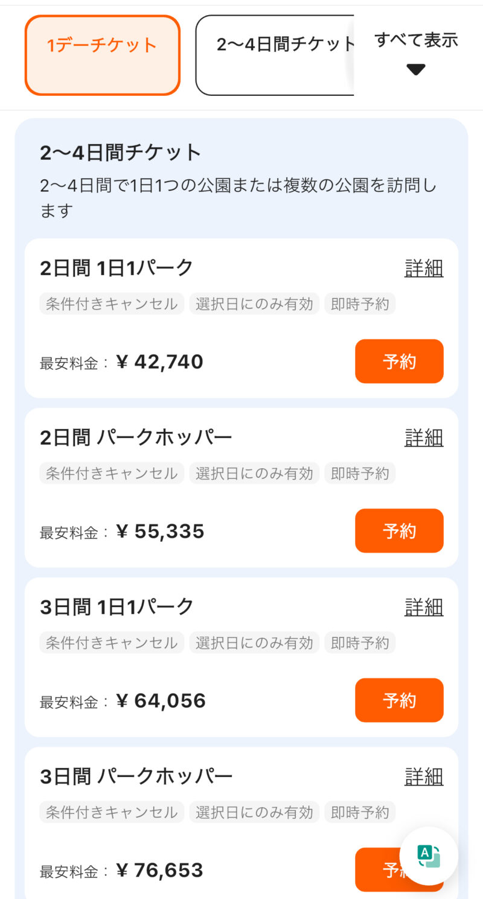Viewport: 483px width, 899px height.
Task: Switch to the 2〜4日間チケット tab
Action: pos(275,56)
